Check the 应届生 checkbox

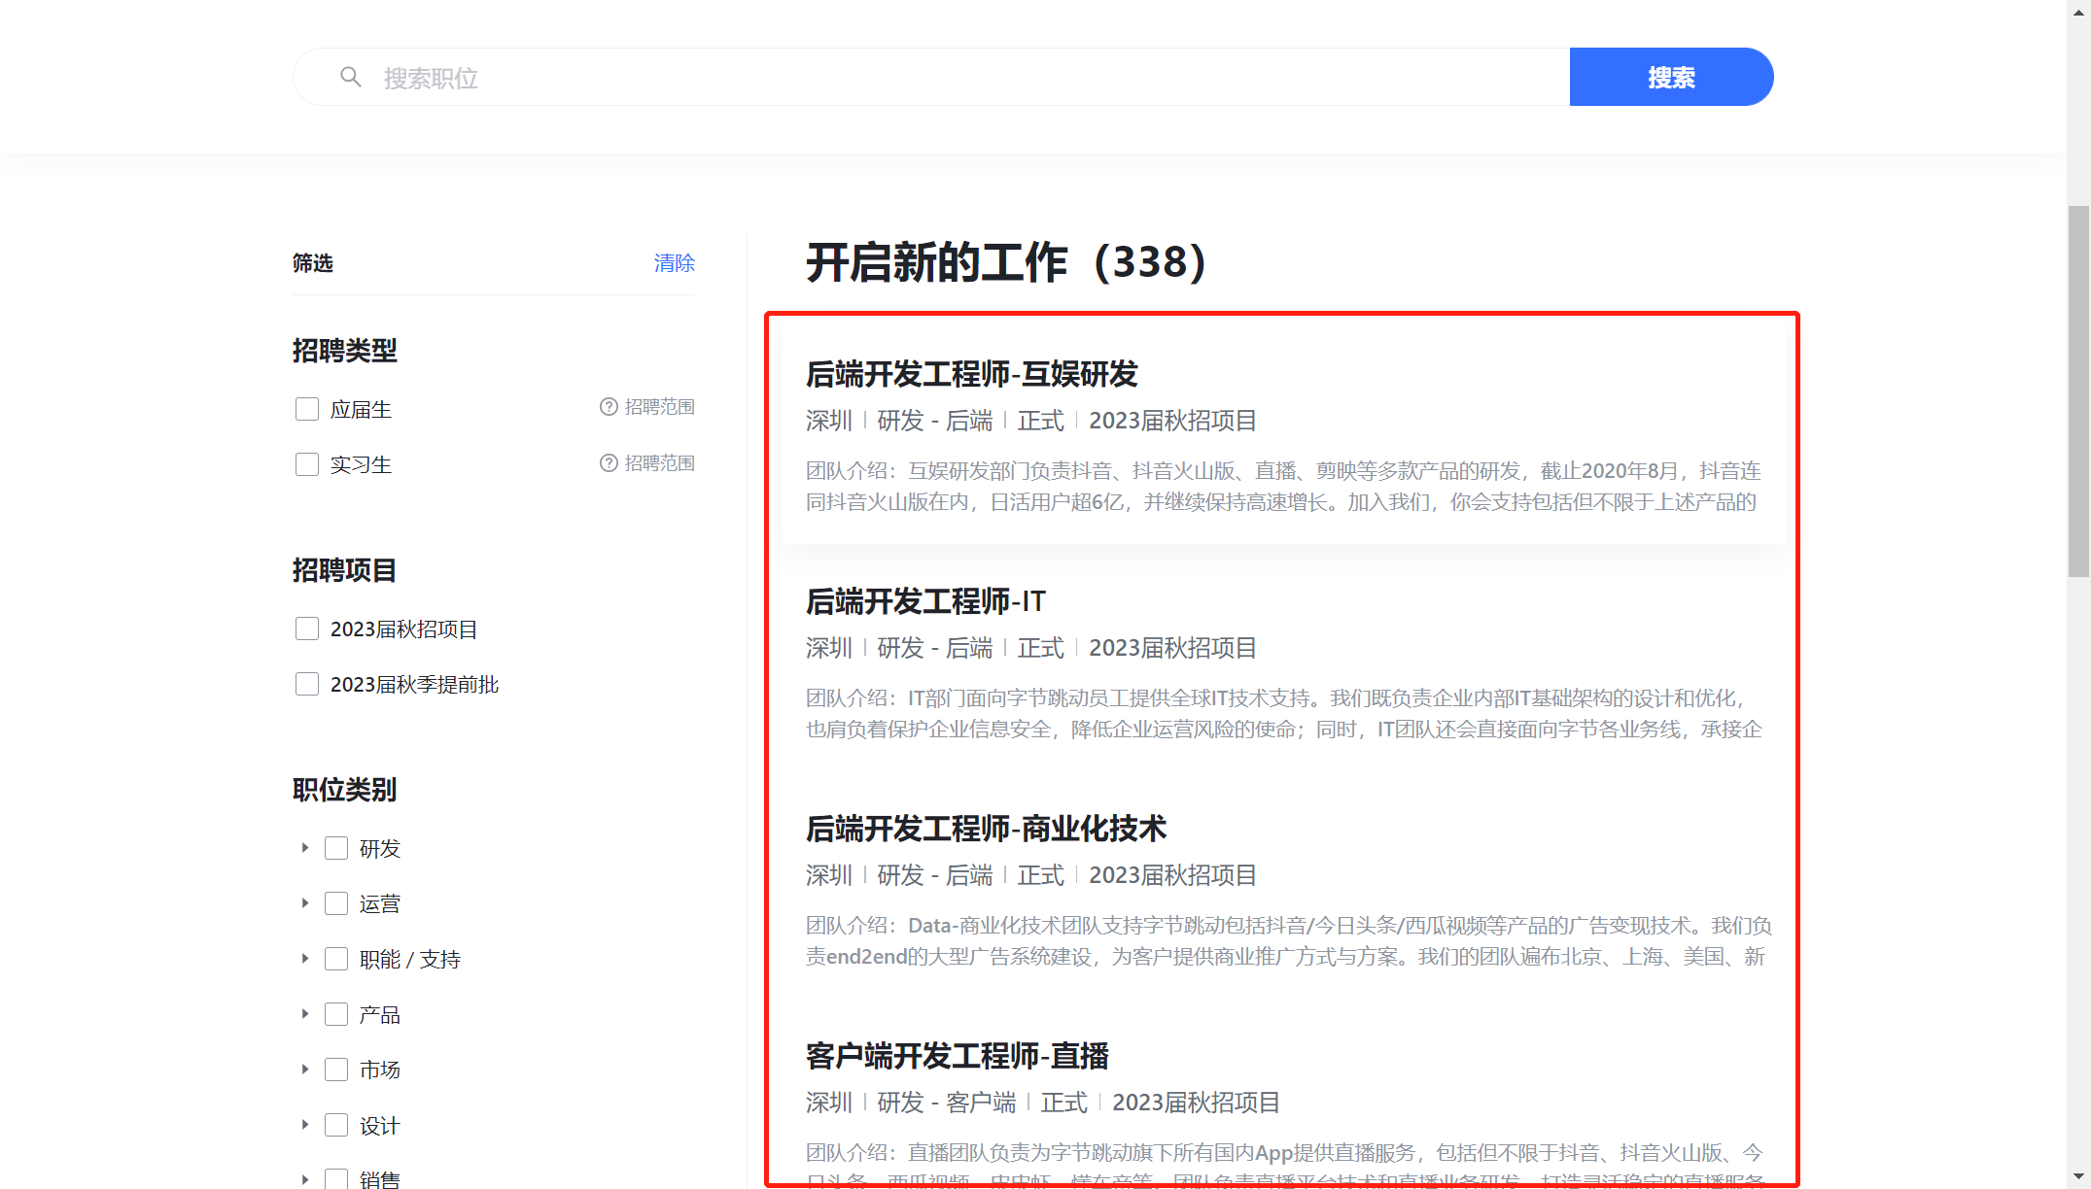tap(307, 409)
